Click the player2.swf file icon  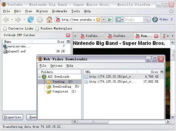5,51
